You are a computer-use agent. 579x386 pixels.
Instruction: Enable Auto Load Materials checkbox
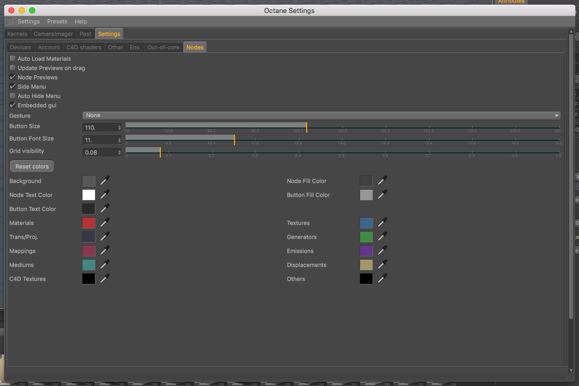click(12, 58)
